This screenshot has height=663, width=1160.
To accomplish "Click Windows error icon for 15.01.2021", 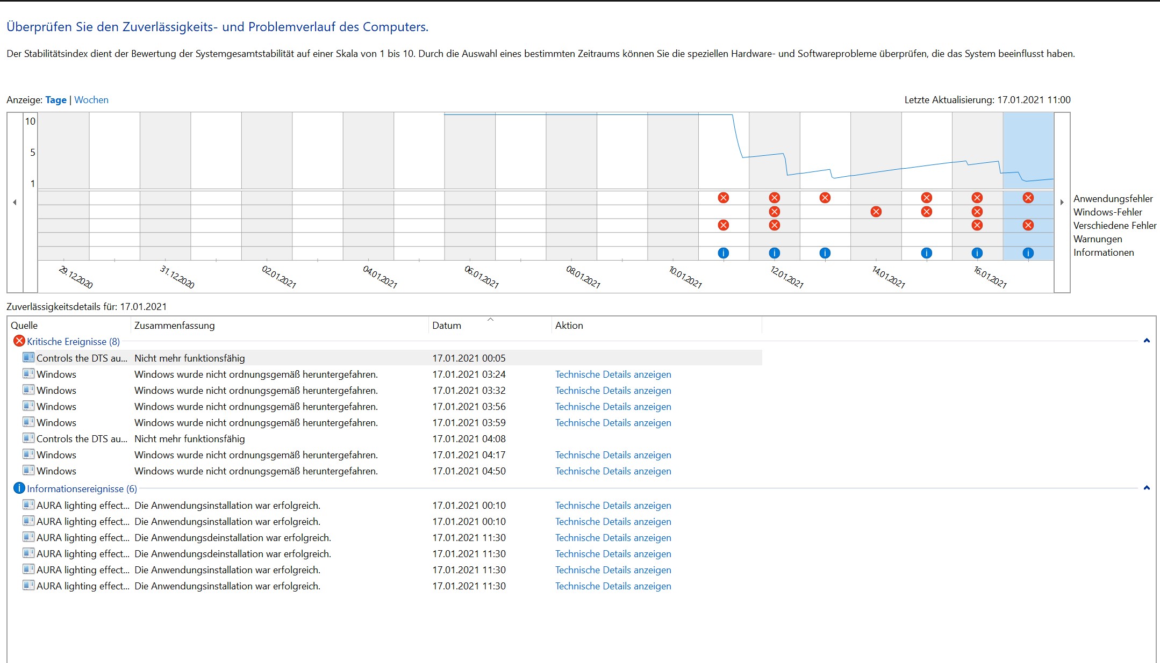I will pyautogui.click(x=926, y=212).
